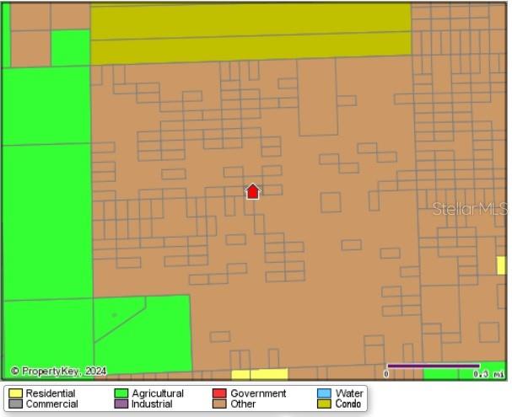512x417 pixels.
Task: Click the gray Commercial legend swatch
Action: pos(15,404)
